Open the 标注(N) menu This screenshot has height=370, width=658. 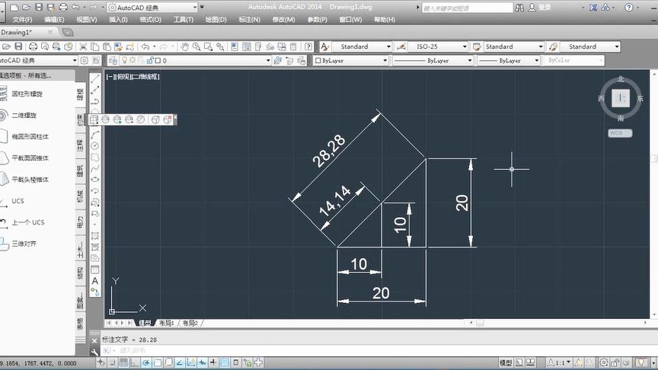(249, 20)
